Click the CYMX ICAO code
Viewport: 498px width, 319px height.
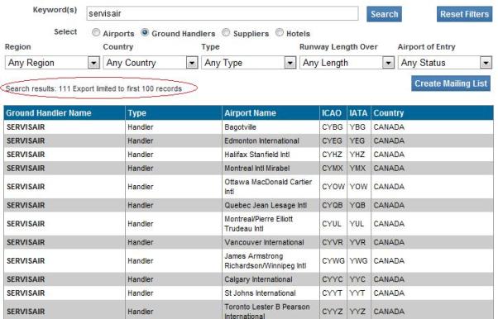pyautogui.click(x=333, y=168)
